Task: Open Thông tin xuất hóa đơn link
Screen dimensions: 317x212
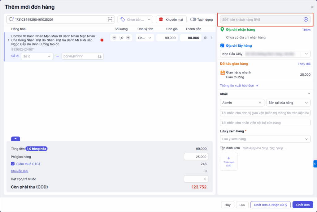Action: click(239, 86)
